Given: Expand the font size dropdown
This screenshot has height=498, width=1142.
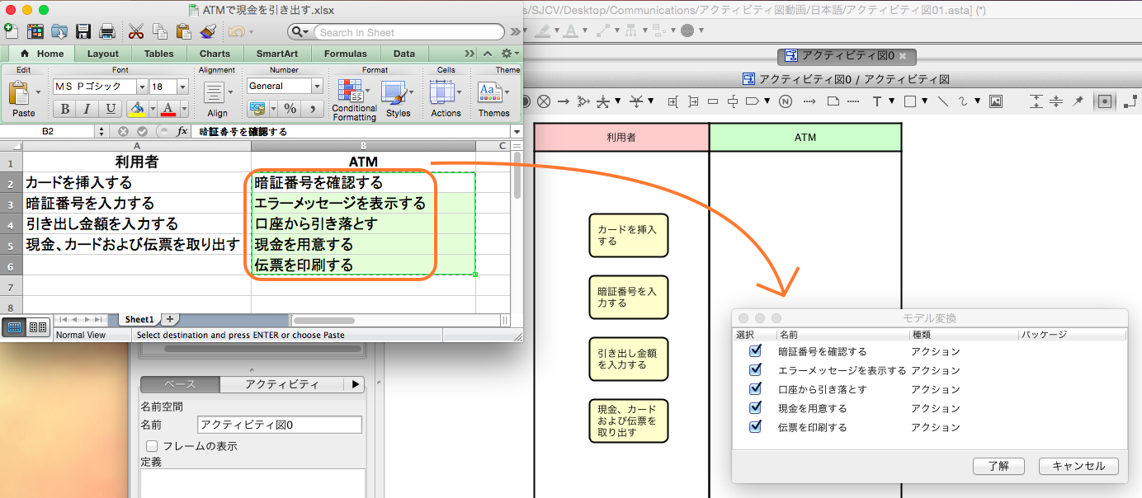Looking at the screenshot, I should (x=182, y=87).
